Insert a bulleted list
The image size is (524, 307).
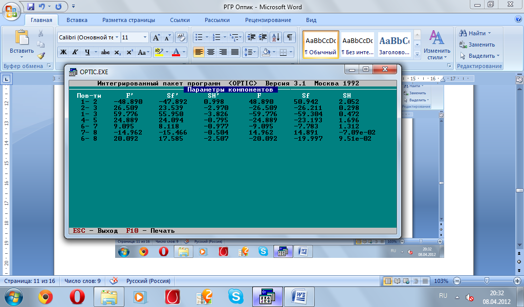(x=199, y=37)
